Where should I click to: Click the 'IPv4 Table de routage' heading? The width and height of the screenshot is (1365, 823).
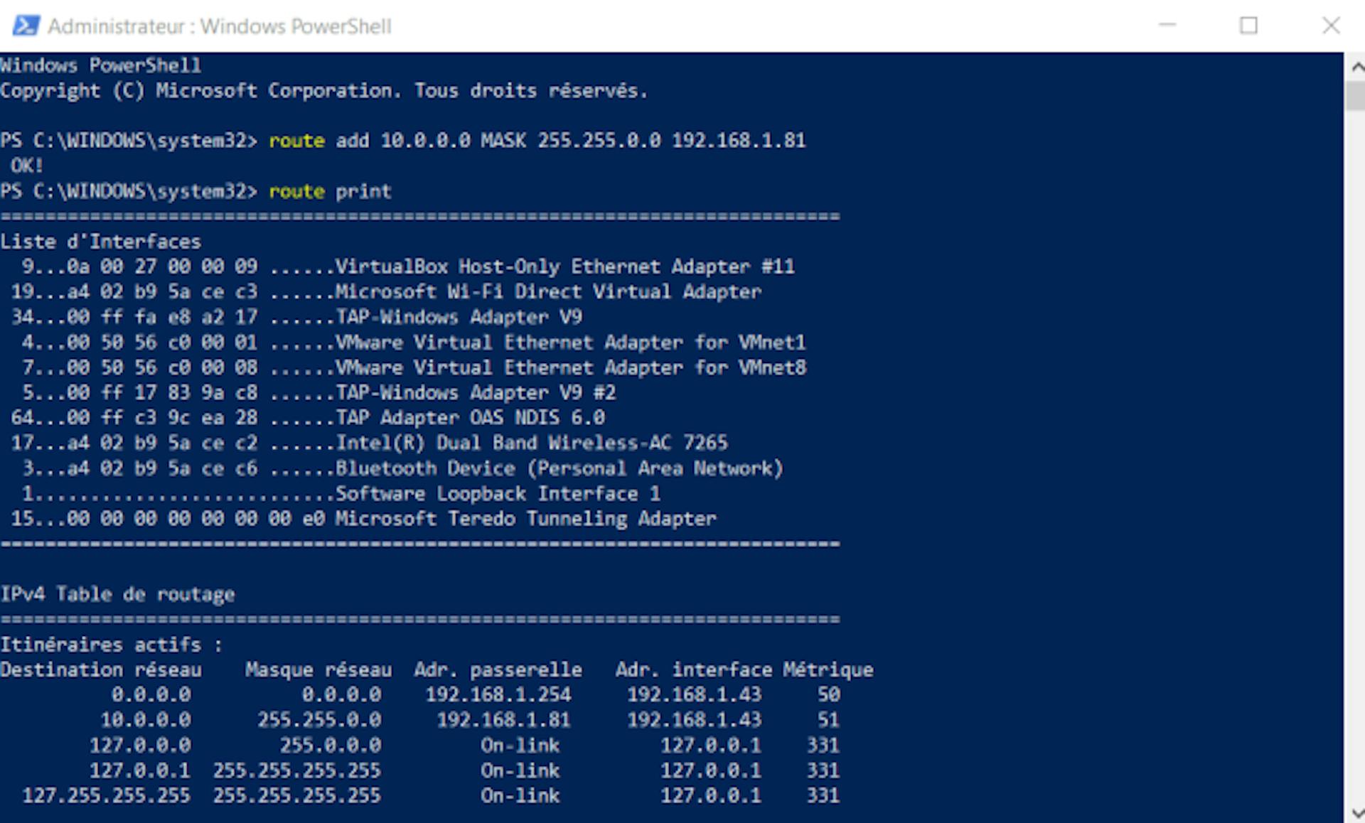117,594
